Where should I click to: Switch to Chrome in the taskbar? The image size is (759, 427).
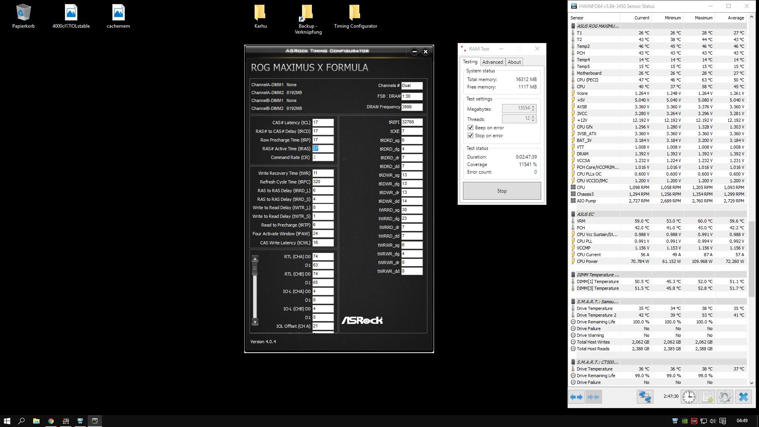51,421
